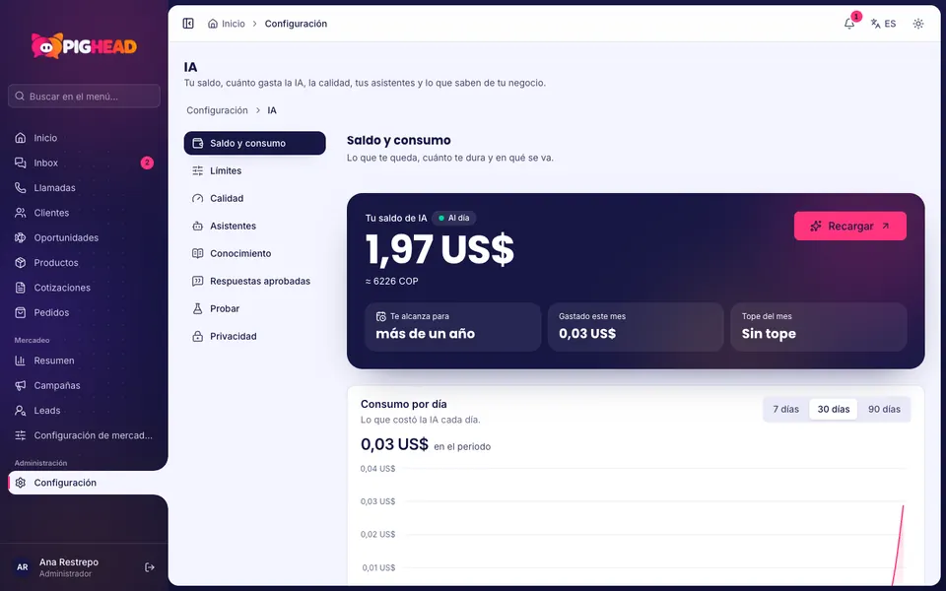
Task: Open Cotizaciones in the sidebar
Action: pyautogui.click(x=84, y=288)
